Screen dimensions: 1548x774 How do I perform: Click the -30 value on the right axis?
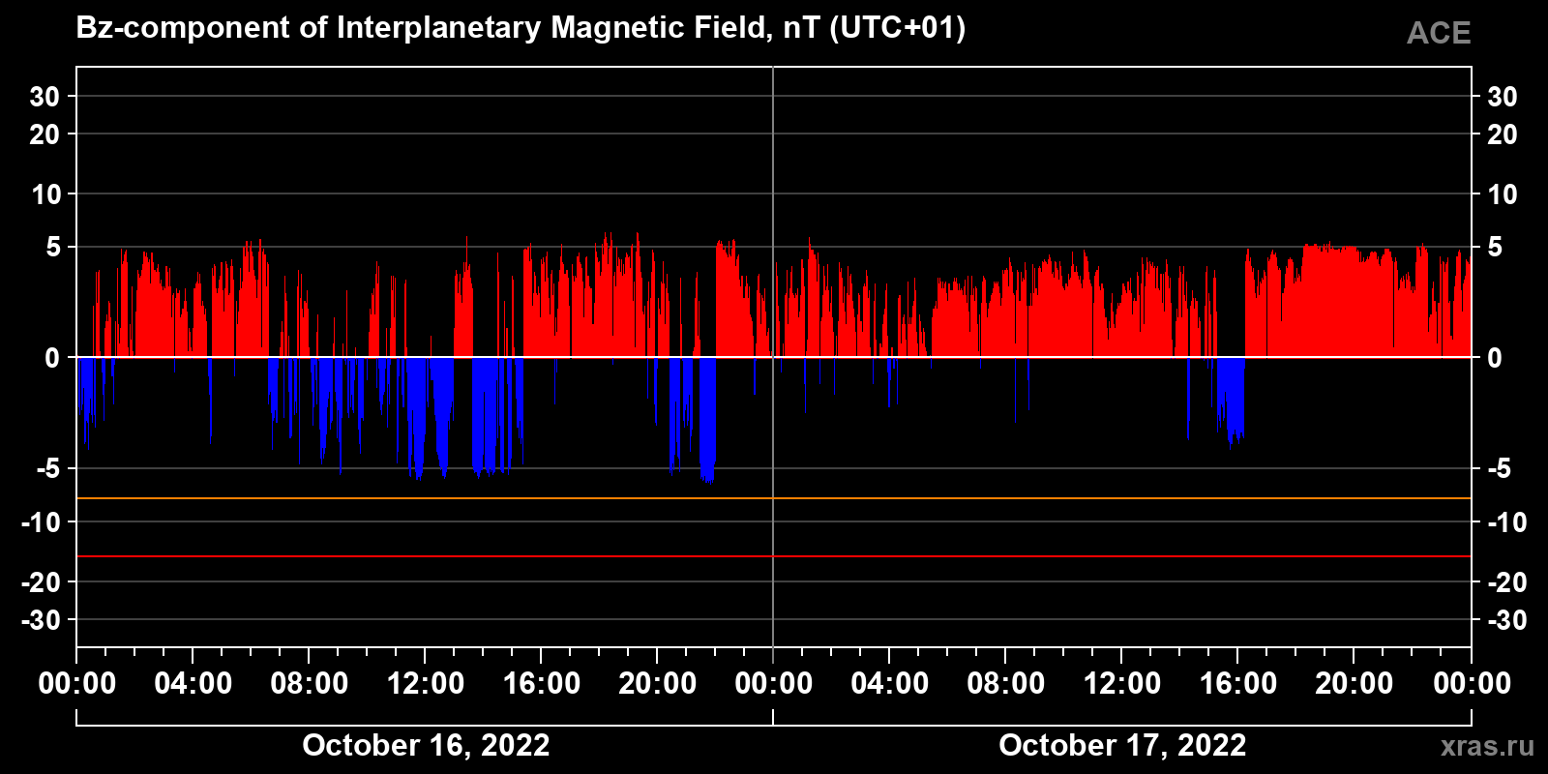1507,620
